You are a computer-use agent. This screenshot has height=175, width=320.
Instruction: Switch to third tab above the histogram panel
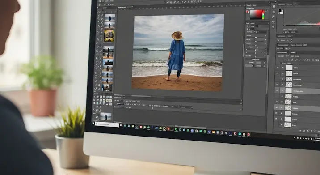pos(297,4)
